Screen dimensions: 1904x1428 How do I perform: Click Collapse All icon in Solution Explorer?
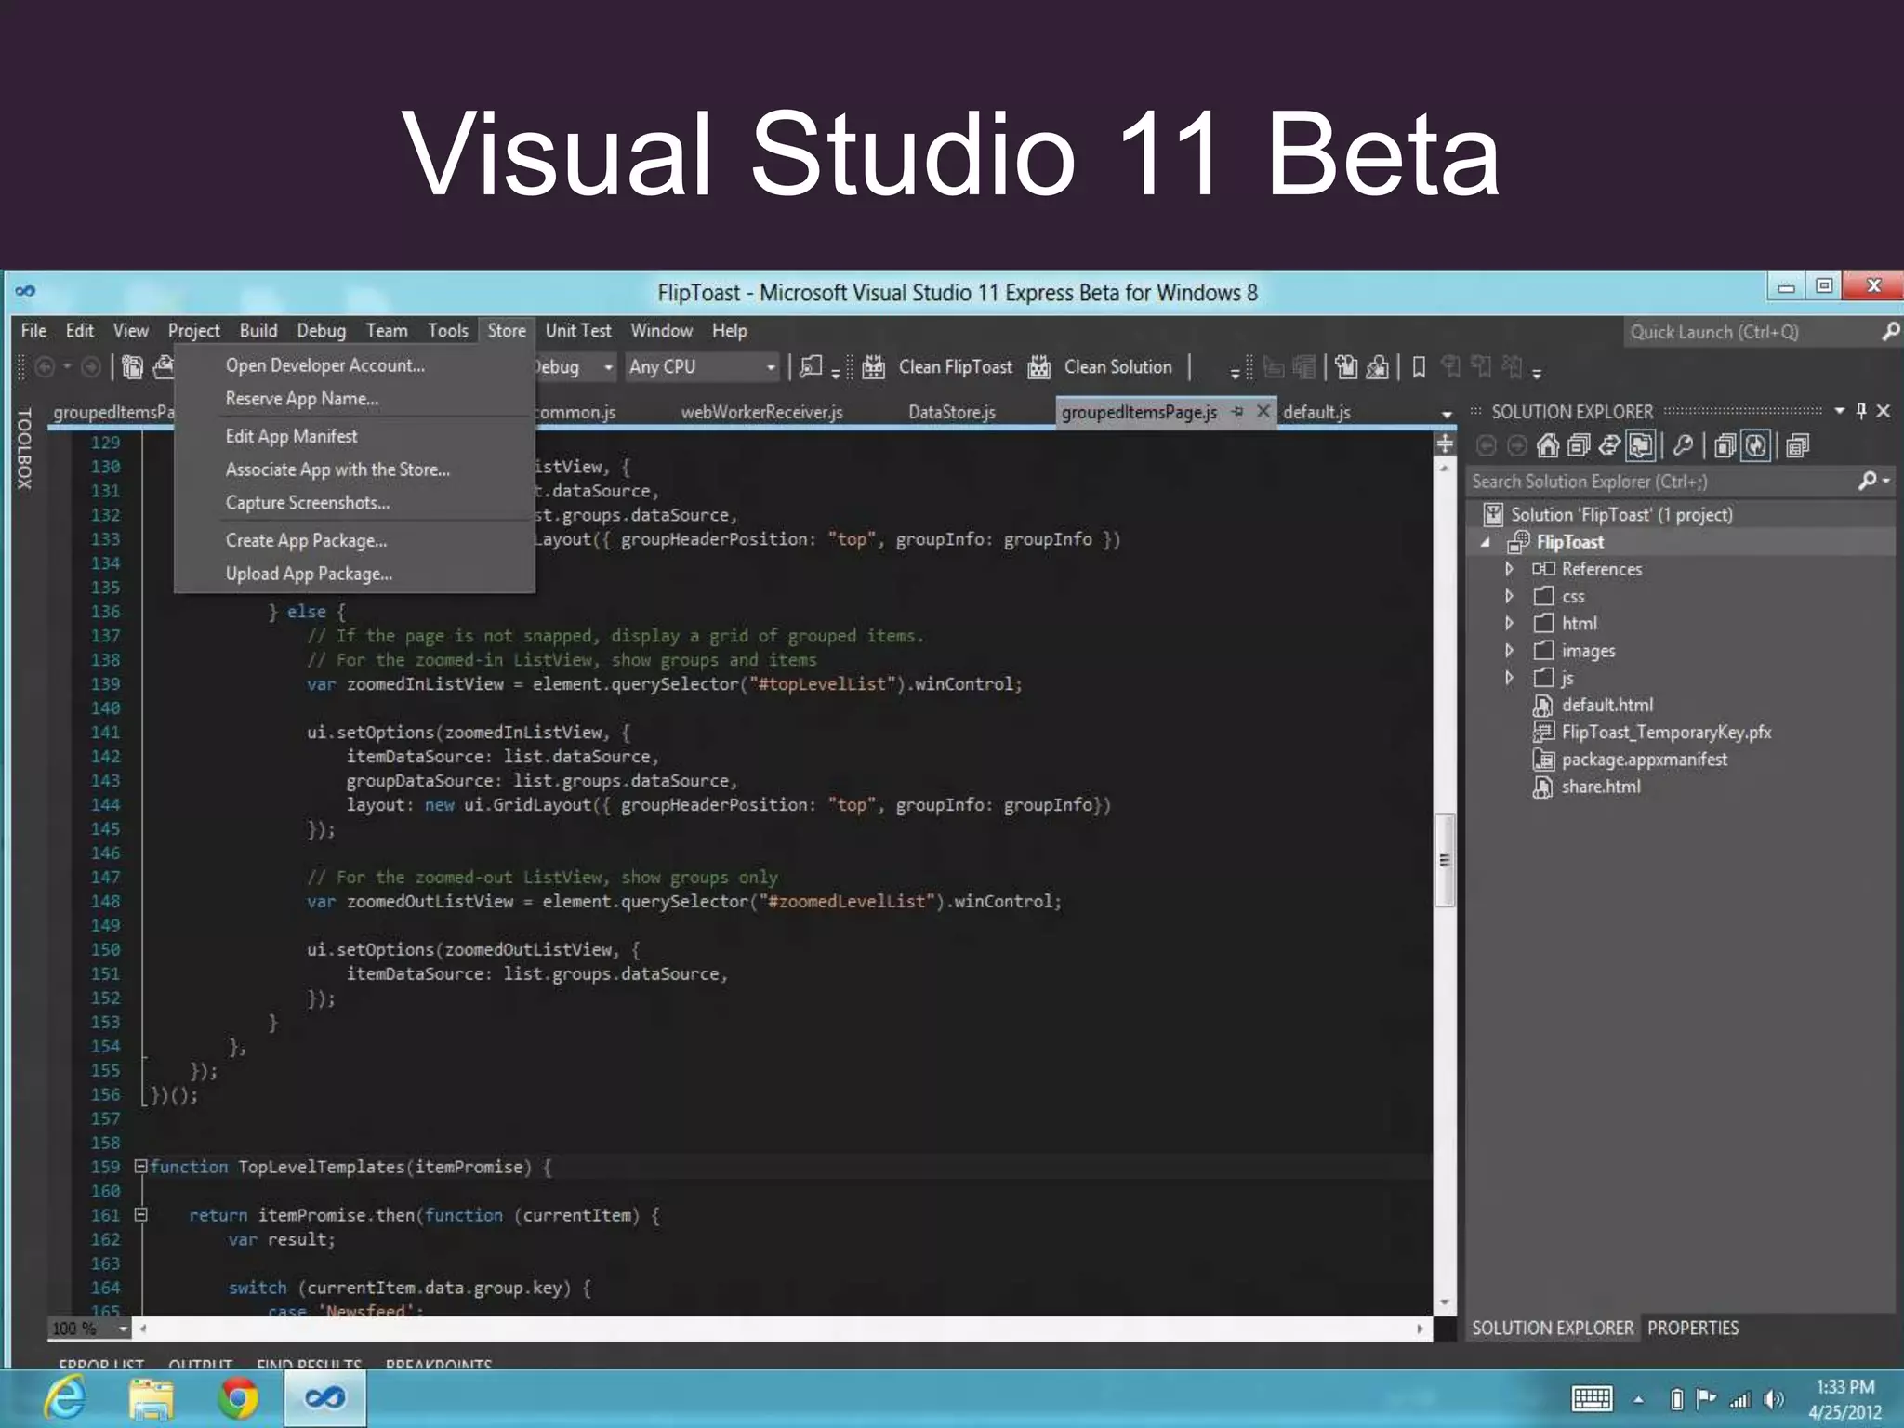pos(1578,446)
